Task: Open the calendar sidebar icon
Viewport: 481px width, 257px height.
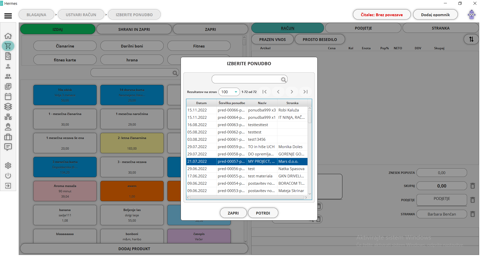Action: pyautogui.click(x=8, y=97)
